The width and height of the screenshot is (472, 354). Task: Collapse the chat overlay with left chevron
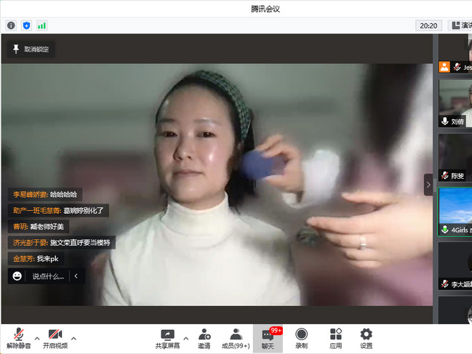point(76,276)
